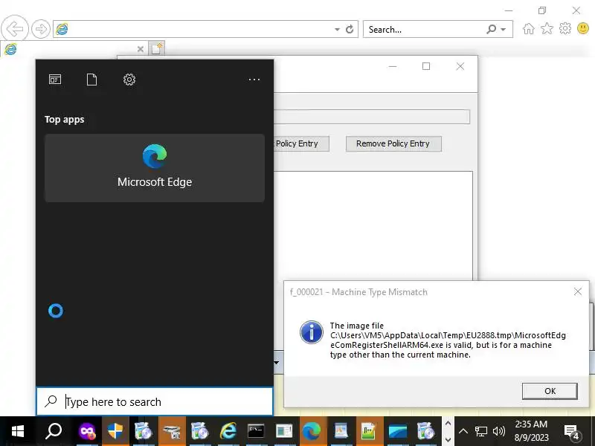Click the Cortana circle icon
This screenshot has height=446, width=595.
coord(56,311)
